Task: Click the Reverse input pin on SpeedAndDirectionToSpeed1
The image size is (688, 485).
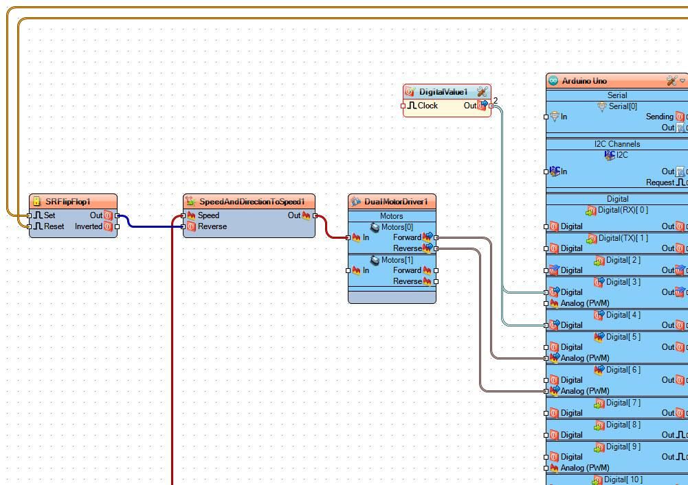Action: pos(184,226)
